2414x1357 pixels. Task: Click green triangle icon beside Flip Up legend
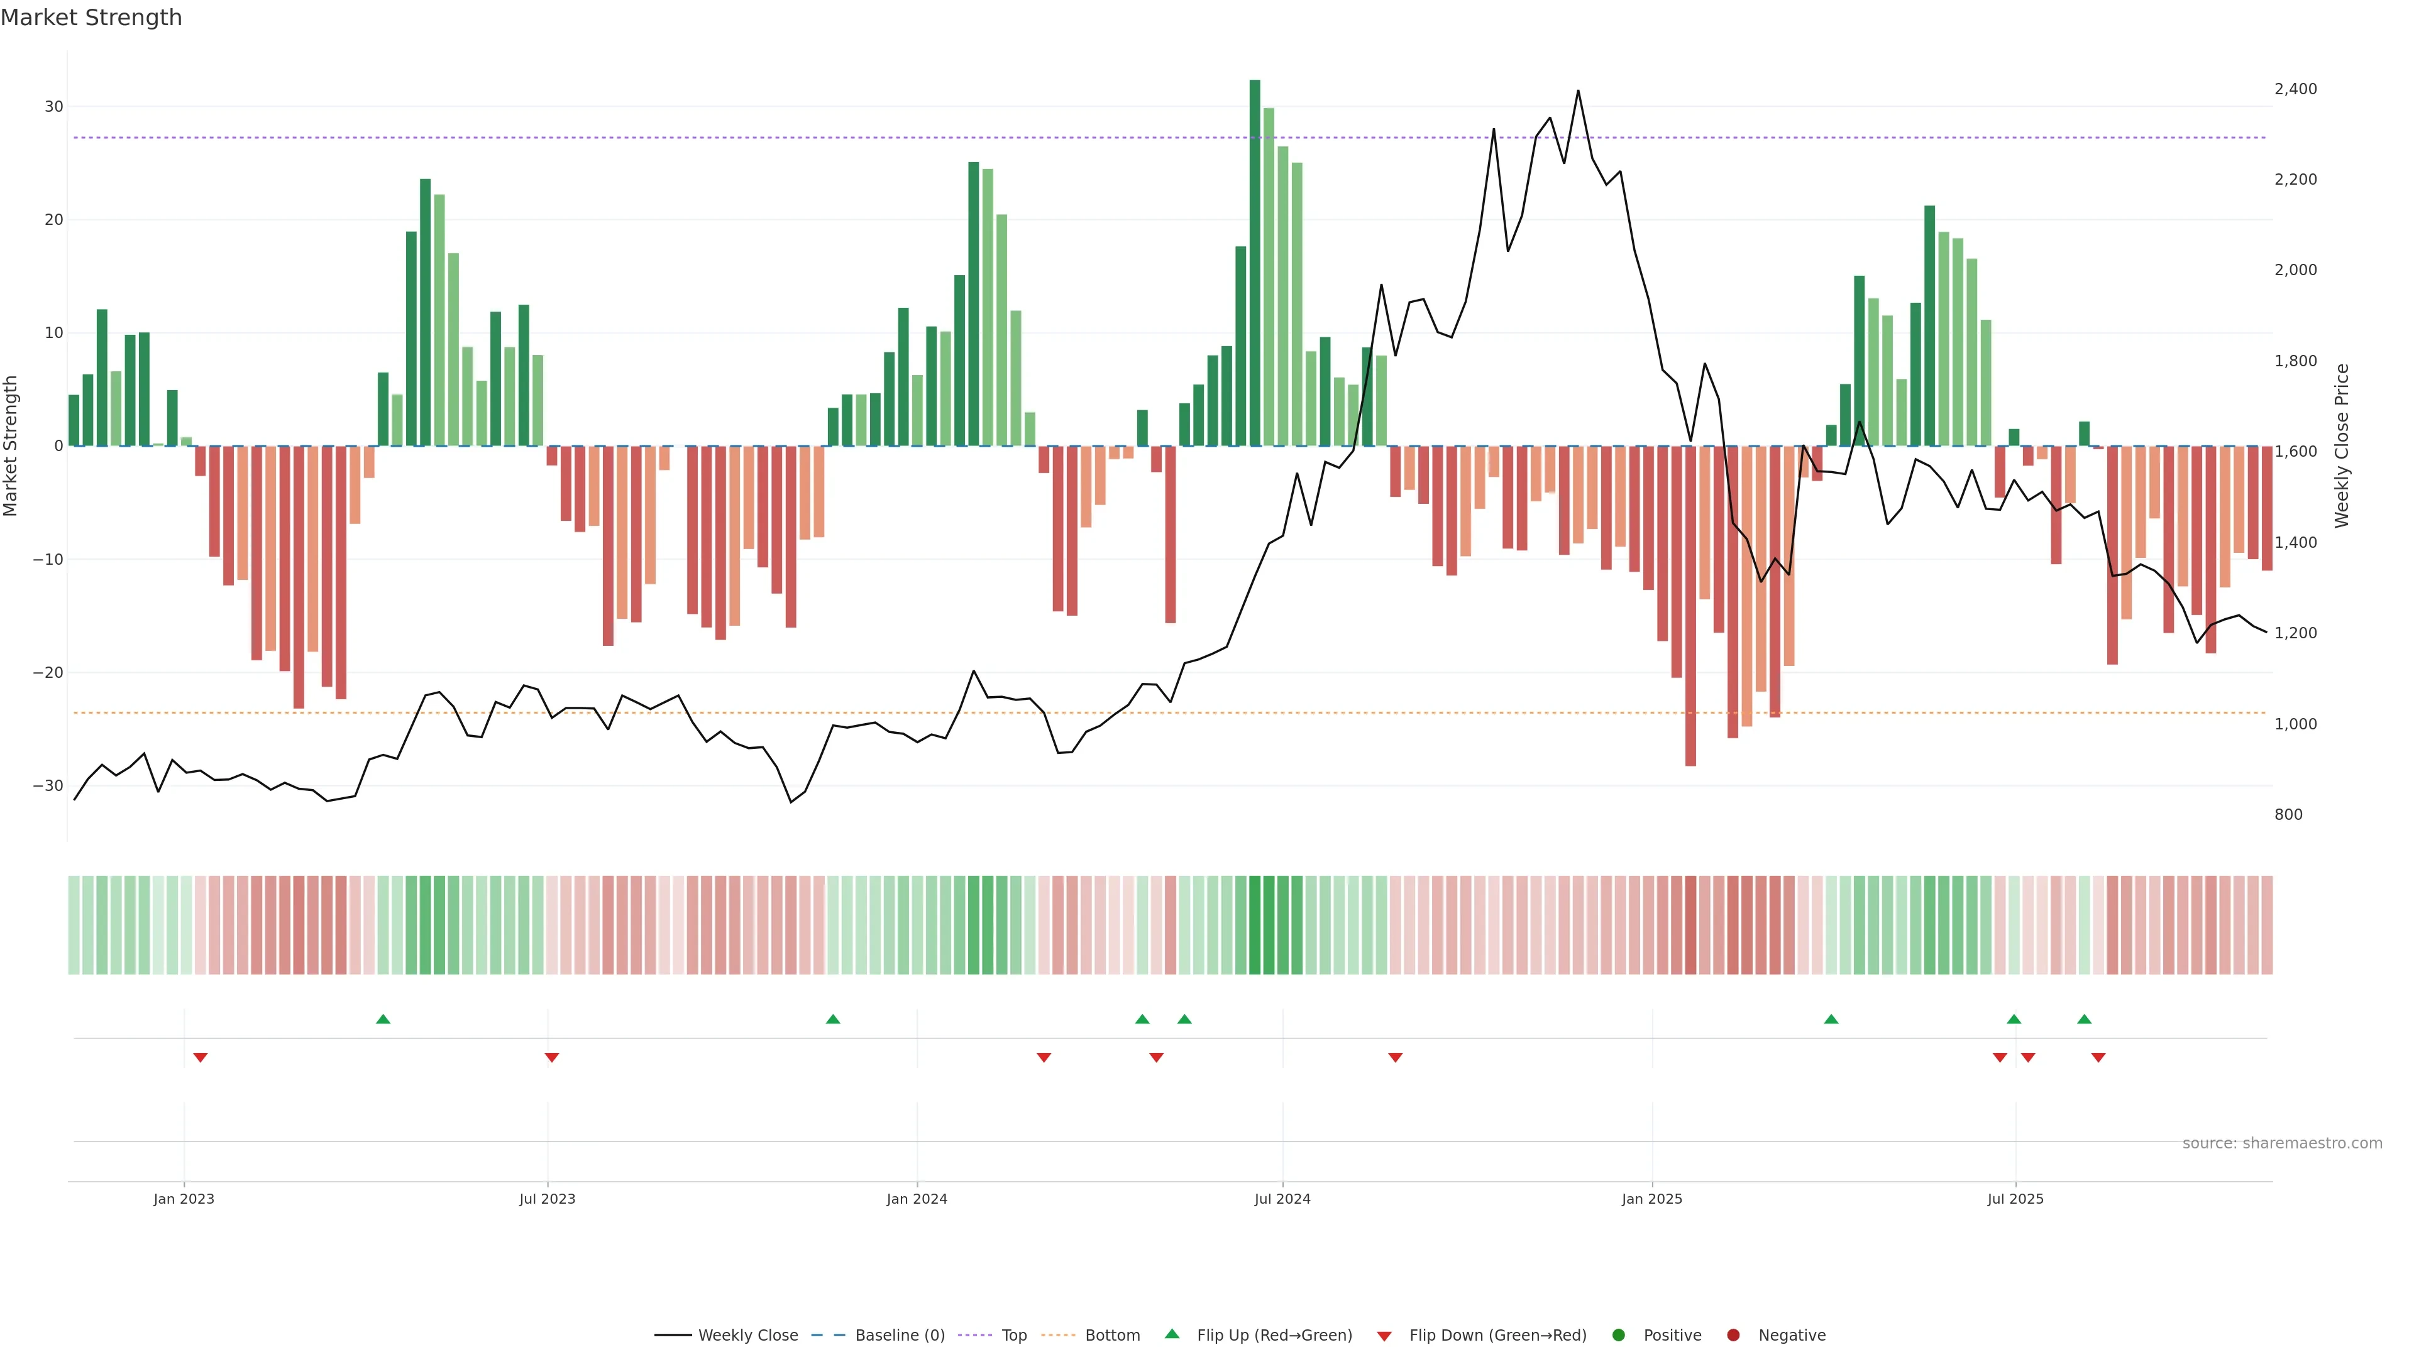click(x=1171, y=1334)
